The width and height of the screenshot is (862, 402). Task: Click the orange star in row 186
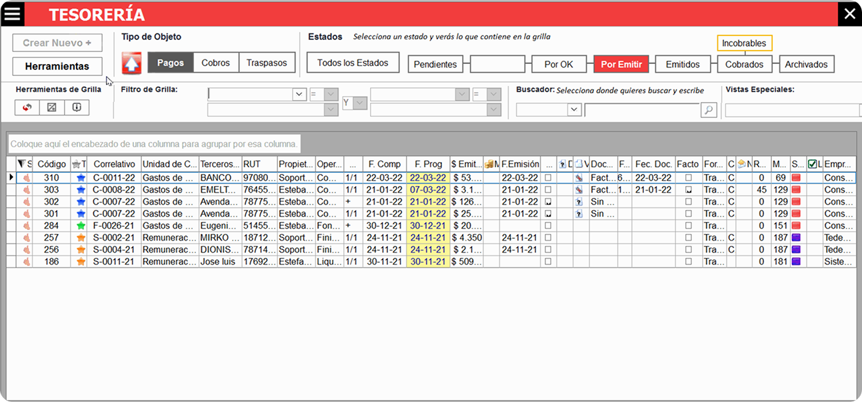81,262
